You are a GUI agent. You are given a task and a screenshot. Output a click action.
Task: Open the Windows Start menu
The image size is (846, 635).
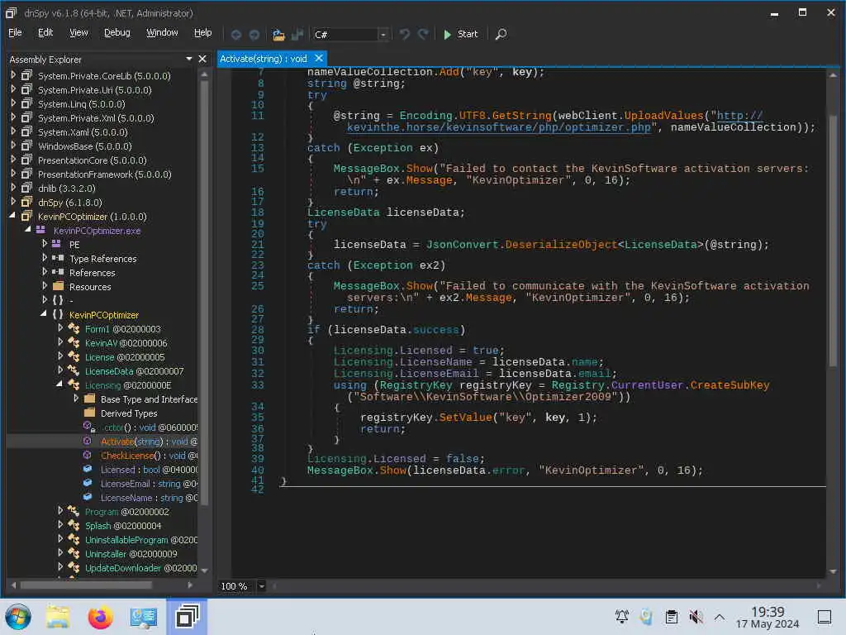pos(18,617)
